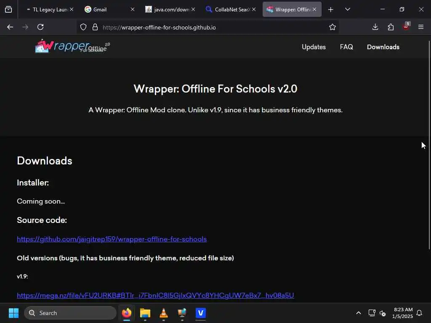Close the Gmail tab
Viewport: 431px width, 323px height.
point(133,9)
